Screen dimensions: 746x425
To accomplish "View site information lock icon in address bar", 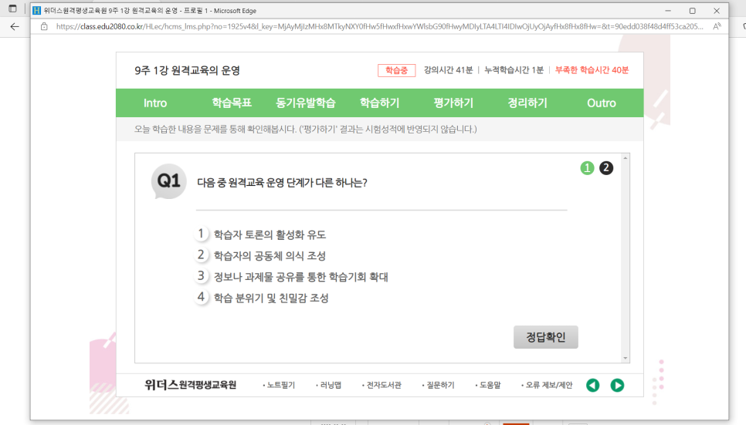I will [x=44, y=27].
